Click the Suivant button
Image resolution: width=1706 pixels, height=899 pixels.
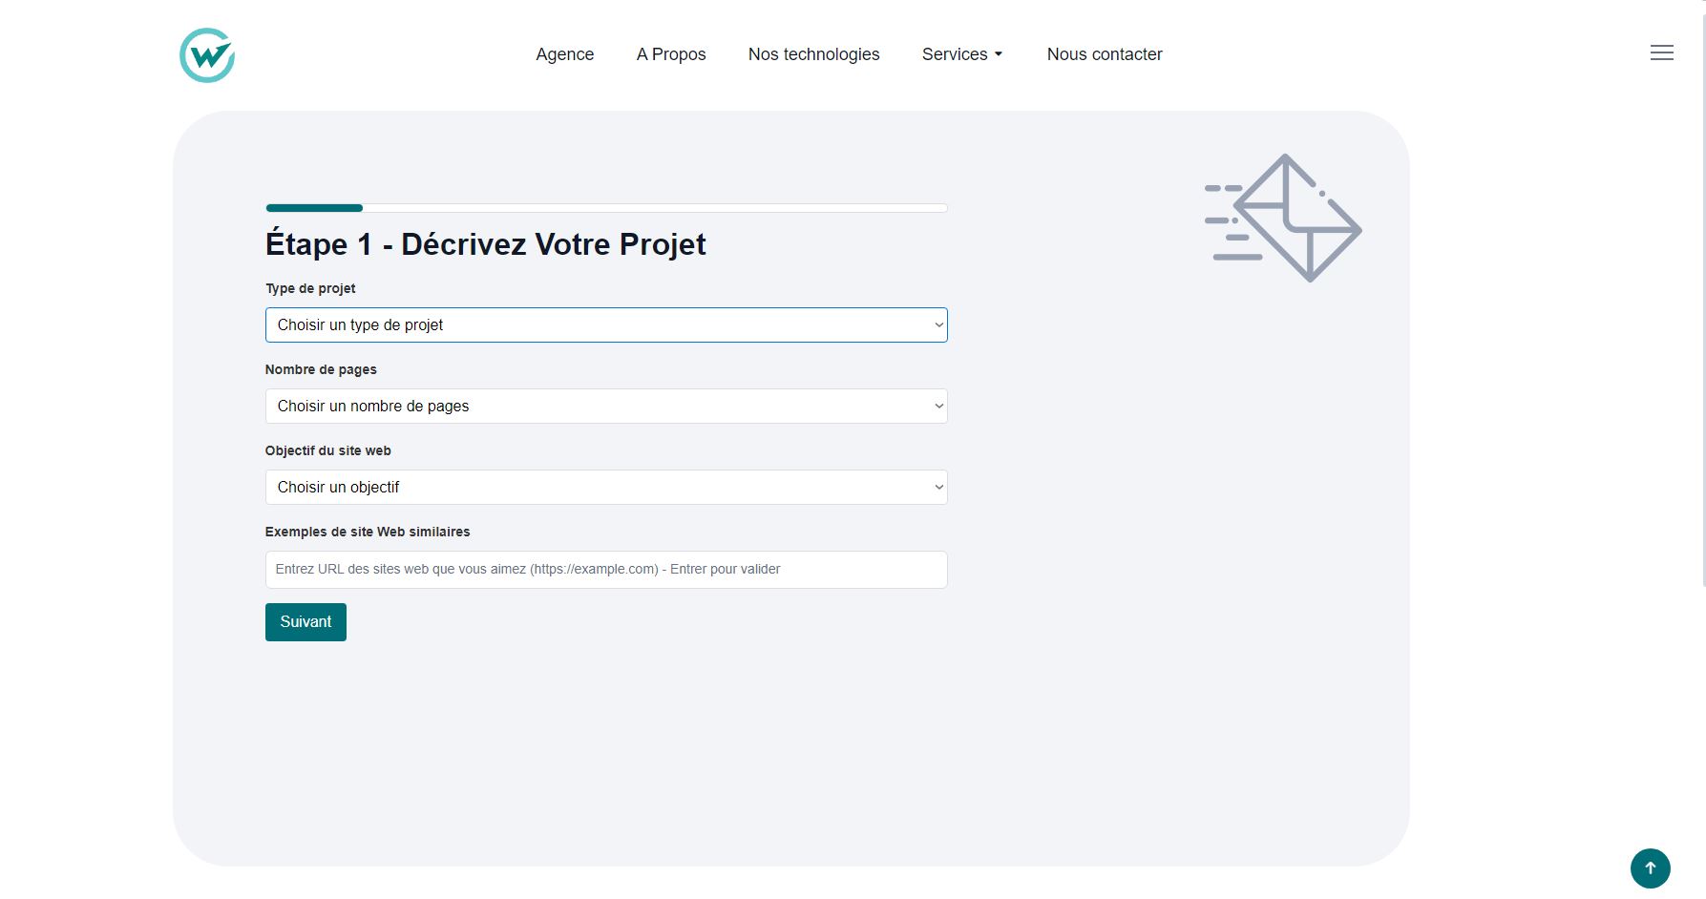pos(305,622)
